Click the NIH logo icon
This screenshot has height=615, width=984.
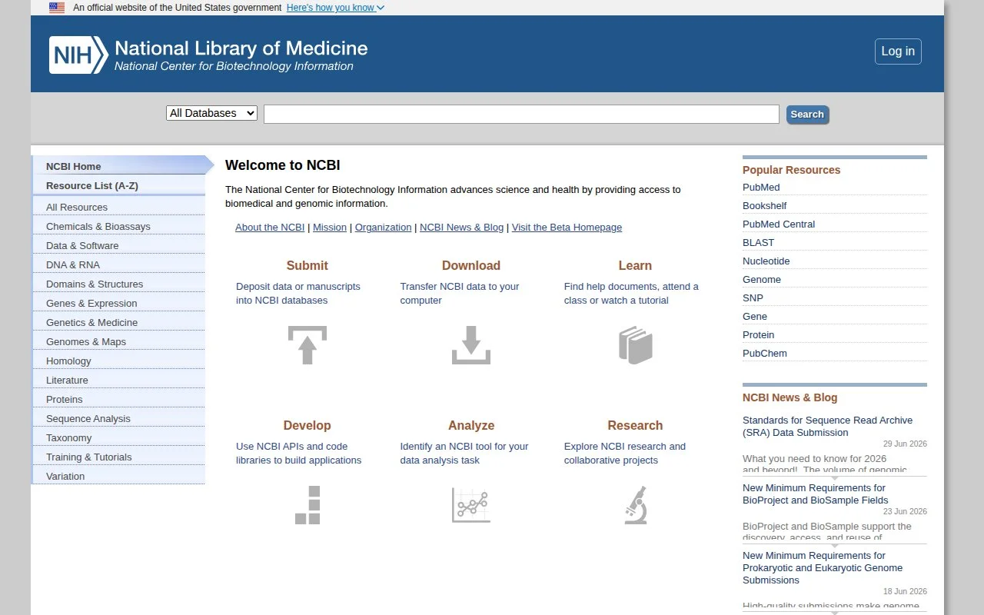pos(78,55)
